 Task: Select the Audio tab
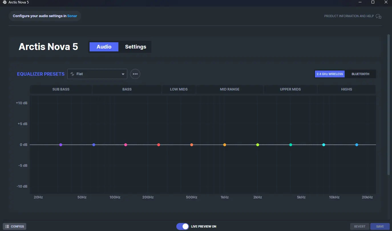(x=104, y=47)
